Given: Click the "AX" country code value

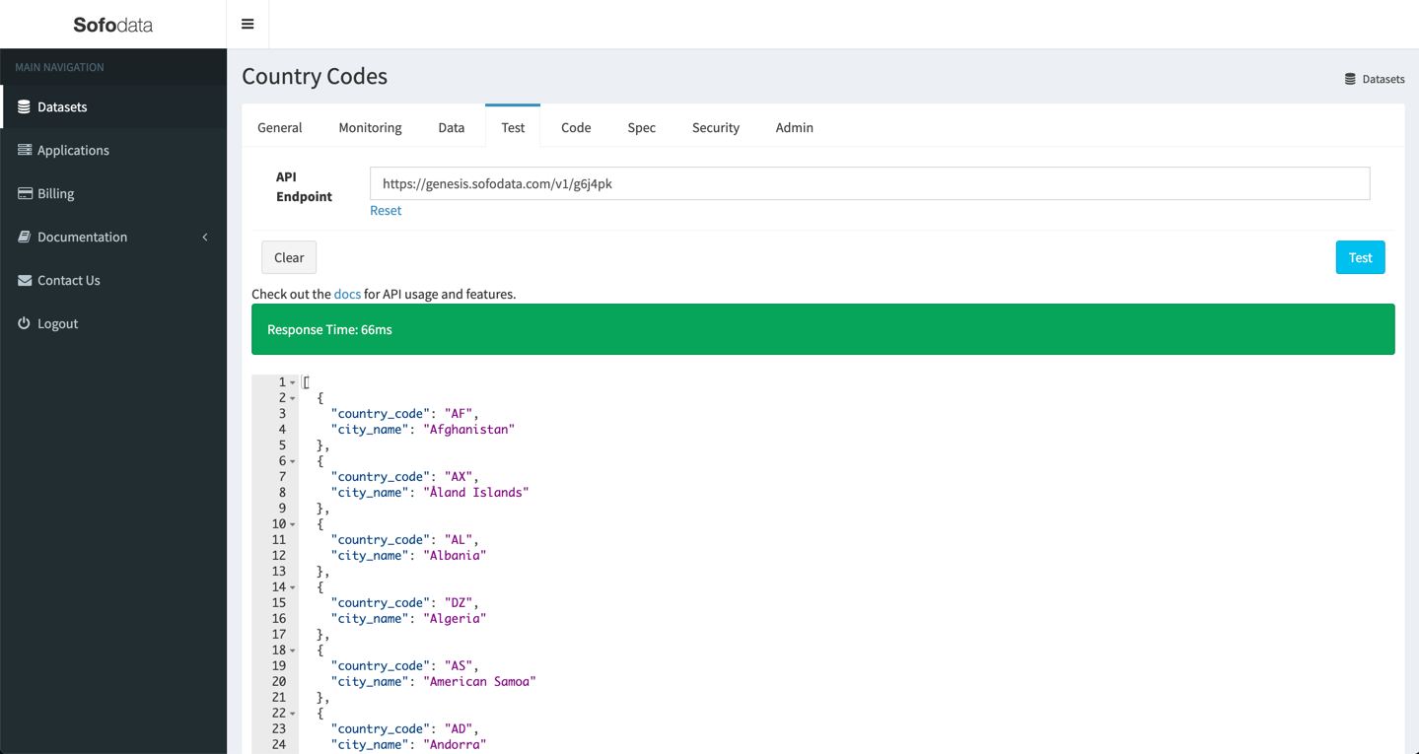Looking at the screenshot, I should (x=459, y=477).
